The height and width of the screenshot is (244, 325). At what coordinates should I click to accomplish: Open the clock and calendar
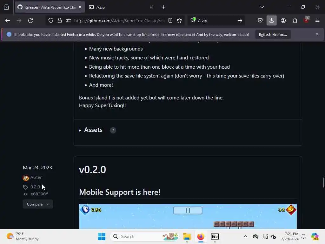[x=289, y=236]
